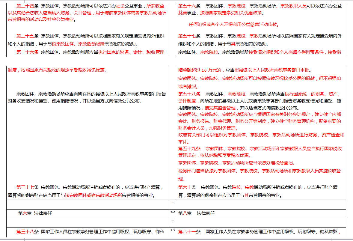Viewport: 353px width, 241px height.
Task: Click the red sentence 任何组织或者个人不得利用公益慈善活动传教
Action: [234, 25]
